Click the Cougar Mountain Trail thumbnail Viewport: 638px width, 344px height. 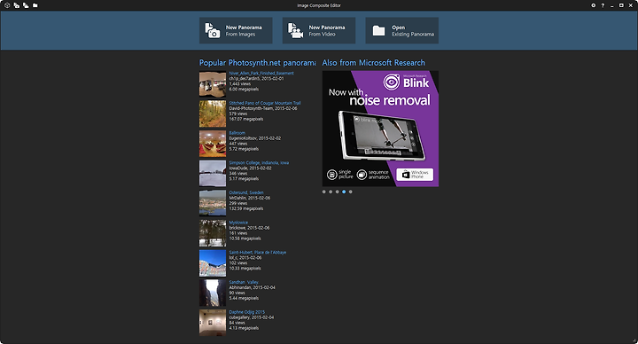213,114
